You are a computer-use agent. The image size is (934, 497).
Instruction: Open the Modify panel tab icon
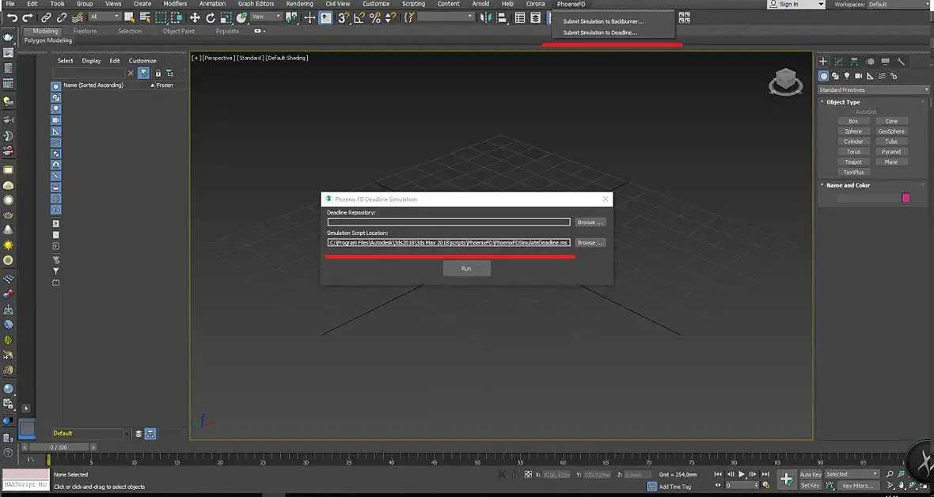coord(839,62)
